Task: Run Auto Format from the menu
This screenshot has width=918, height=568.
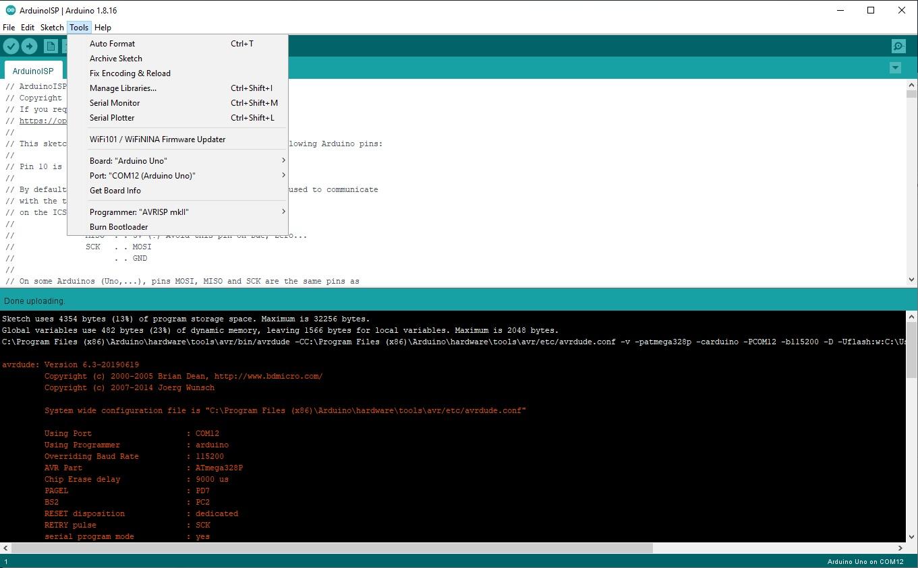Action: [x=112, y=44]
